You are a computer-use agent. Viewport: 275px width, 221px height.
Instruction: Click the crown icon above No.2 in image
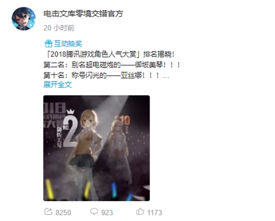[70, 112]
